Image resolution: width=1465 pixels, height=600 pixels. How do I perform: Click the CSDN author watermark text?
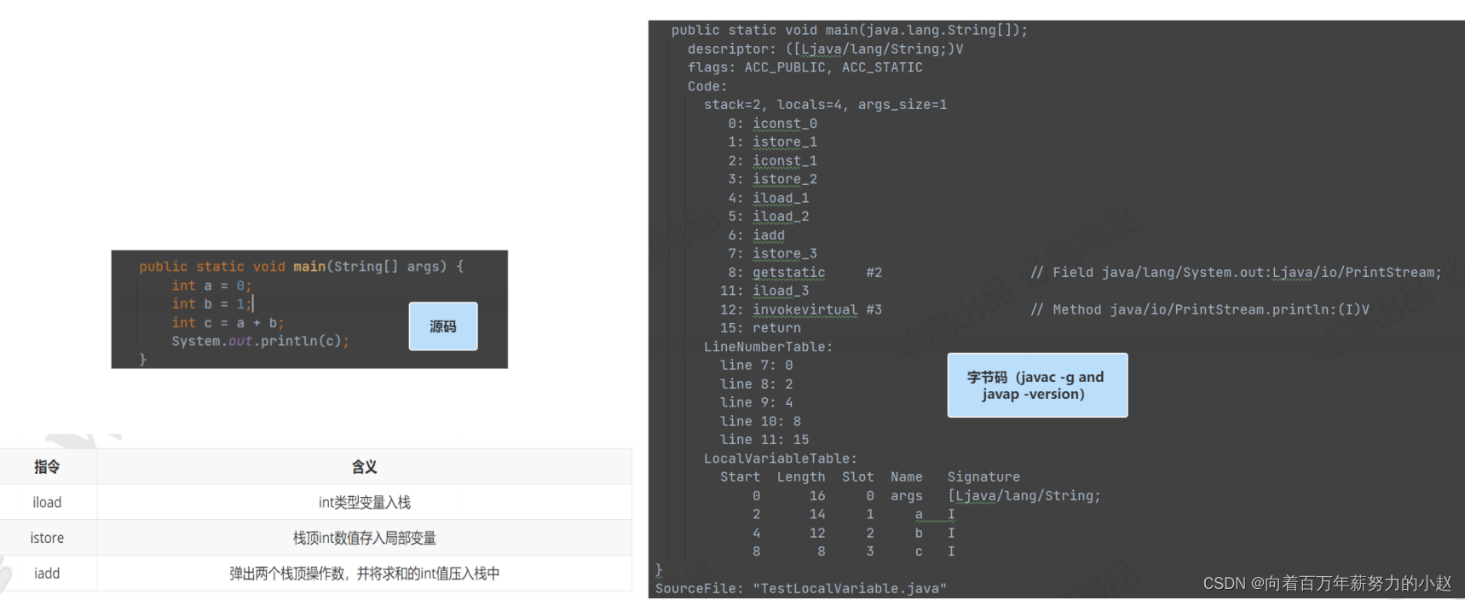[x=1326, y=584]
